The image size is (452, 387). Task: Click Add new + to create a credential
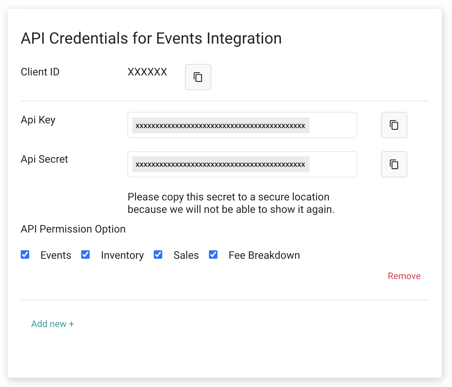pos(53,324)
